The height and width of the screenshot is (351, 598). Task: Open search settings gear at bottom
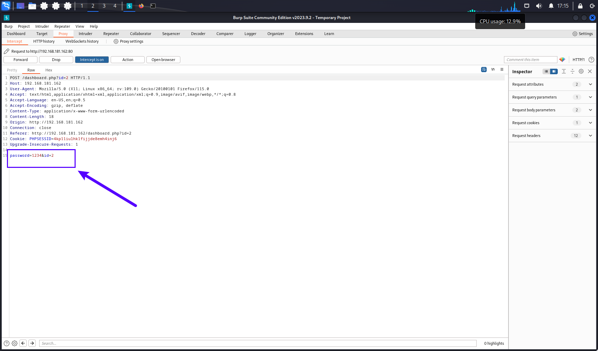(15, 343)
